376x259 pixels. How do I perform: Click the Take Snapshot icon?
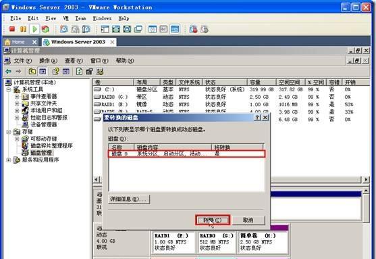click(63, 29)
